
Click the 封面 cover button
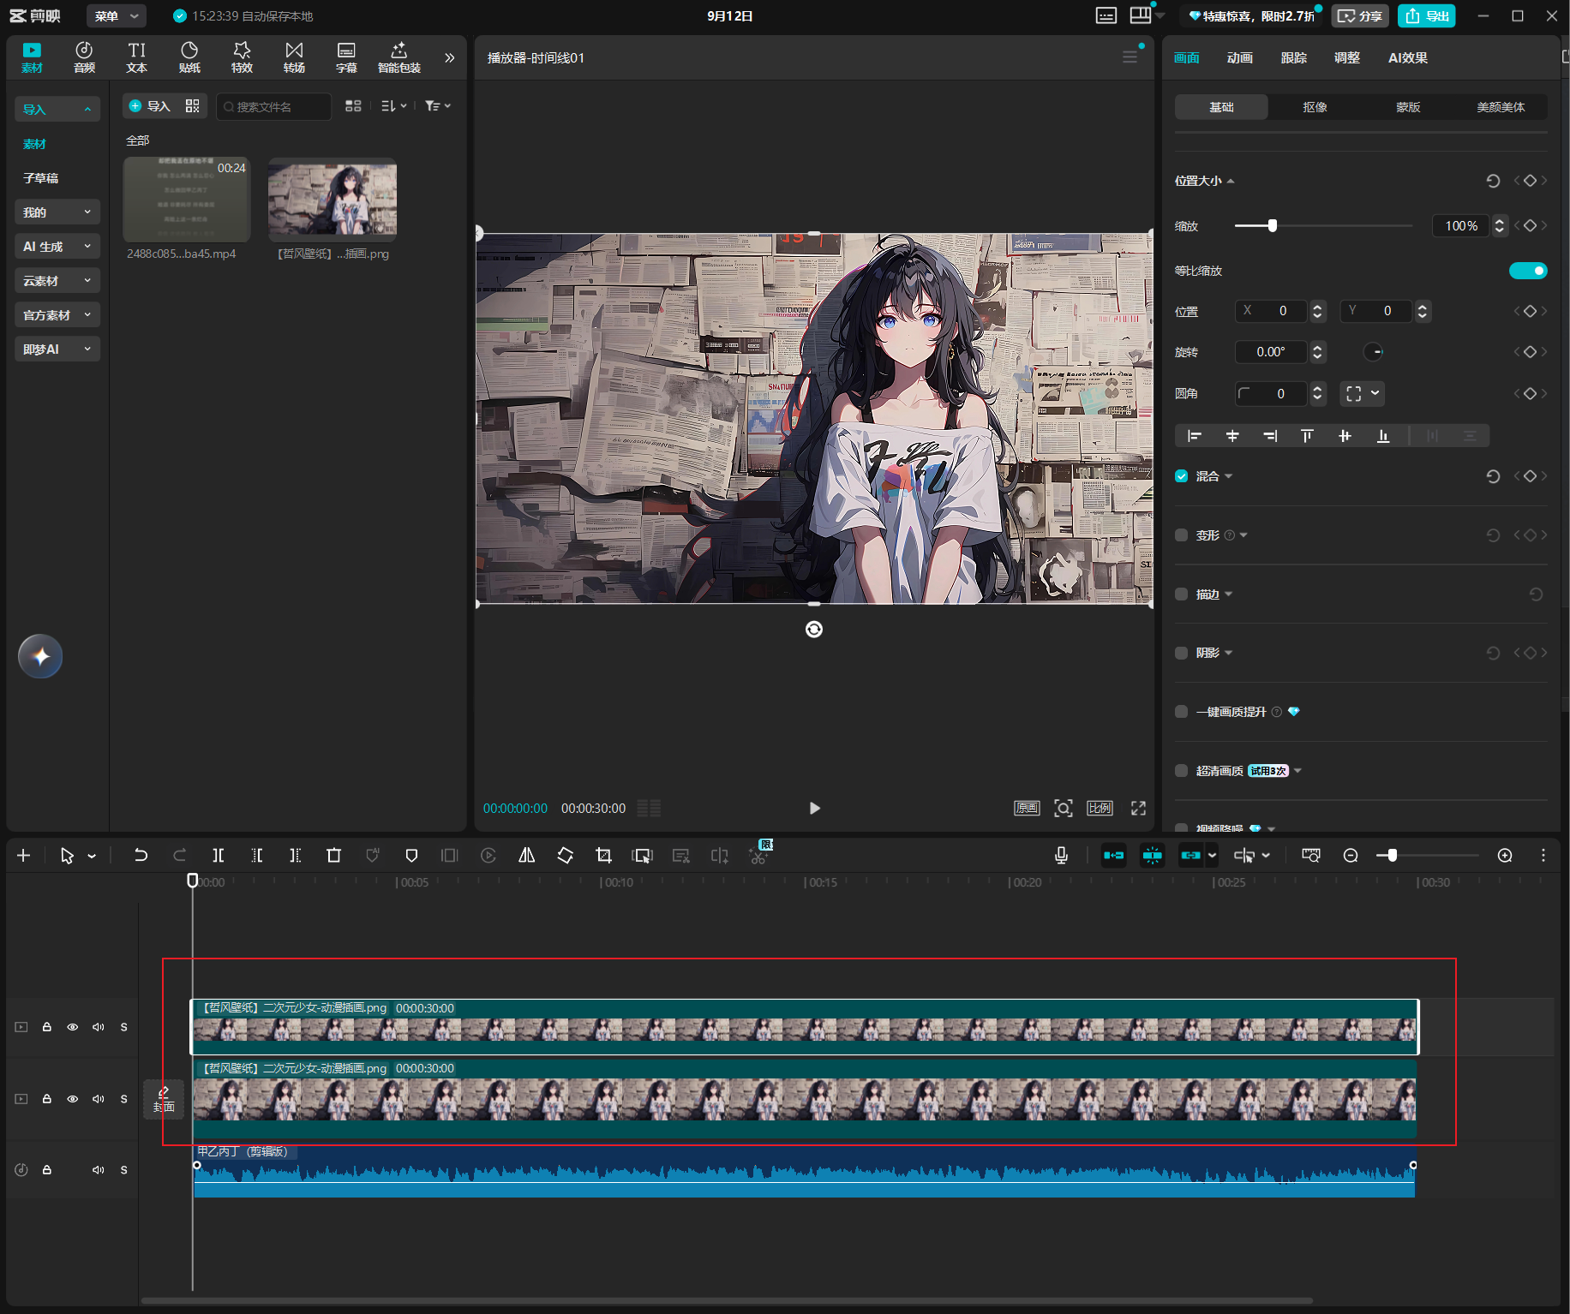(x=164, y=1099)
